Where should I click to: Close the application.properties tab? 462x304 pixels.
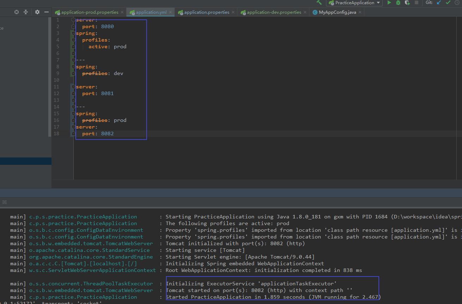point(233,12)
